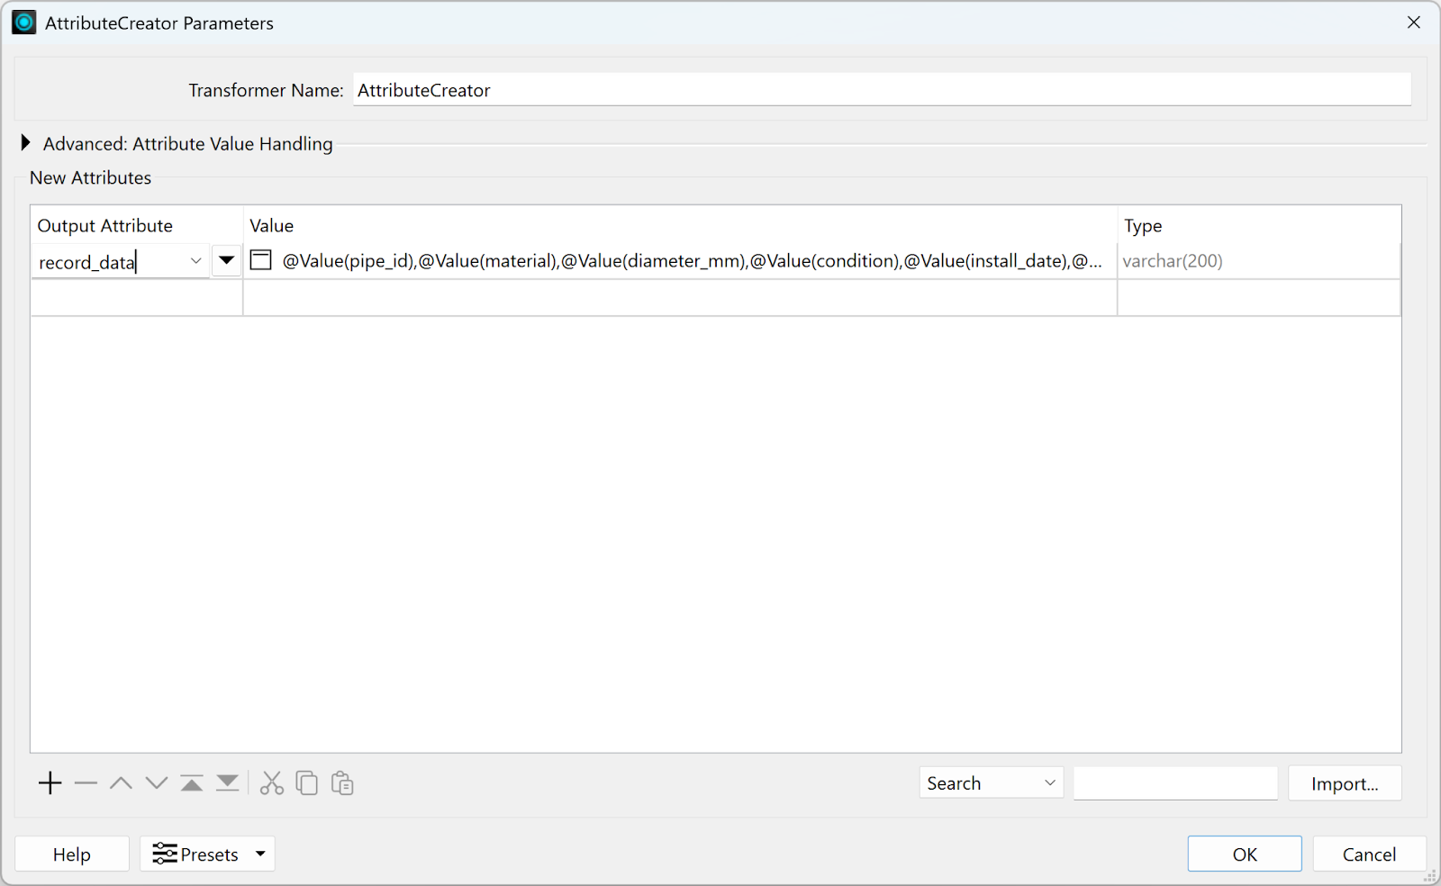
Task: Copy the selected attribute row
Action: (306, 782)
